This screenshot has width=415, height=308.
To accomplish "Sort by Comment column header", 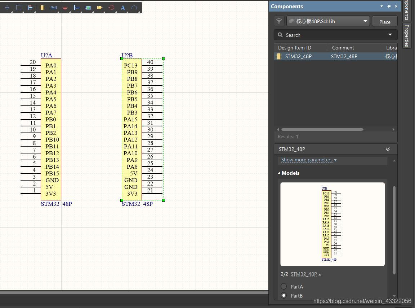I will coord(343,48).
